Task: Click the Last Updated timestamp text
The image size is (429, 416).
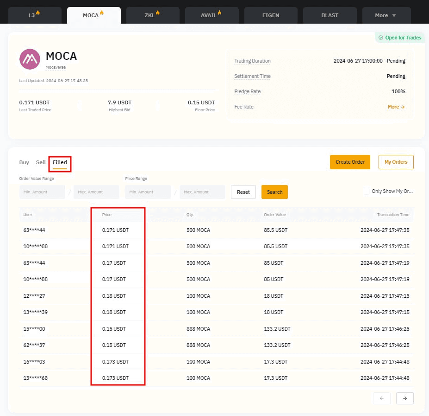Action: tap(53, 81)
